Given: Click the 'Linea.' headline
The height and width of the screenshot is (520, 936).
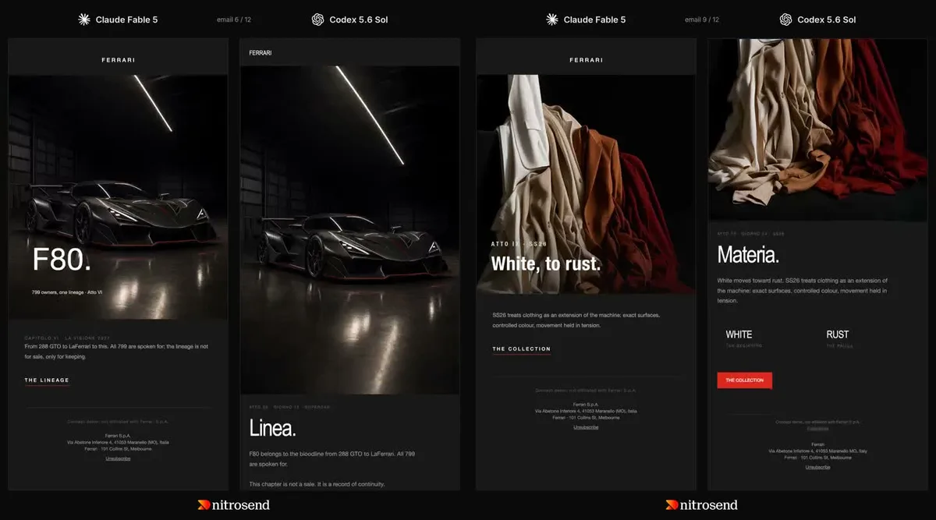Looking at the screenshot, I should (272, 428).
